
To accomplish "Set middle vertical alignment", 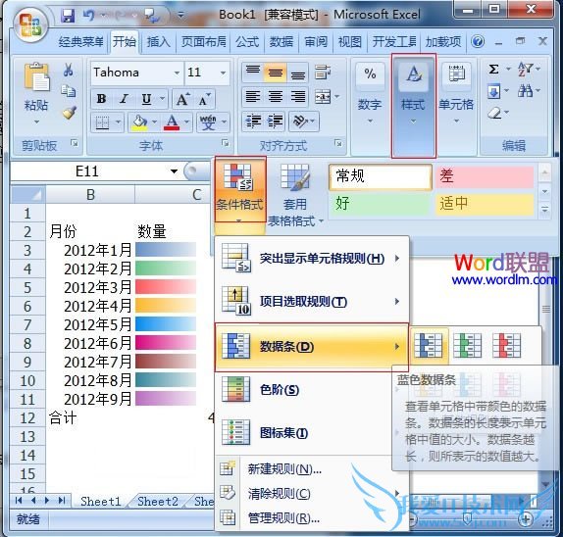I will click(x=276, y=73).
